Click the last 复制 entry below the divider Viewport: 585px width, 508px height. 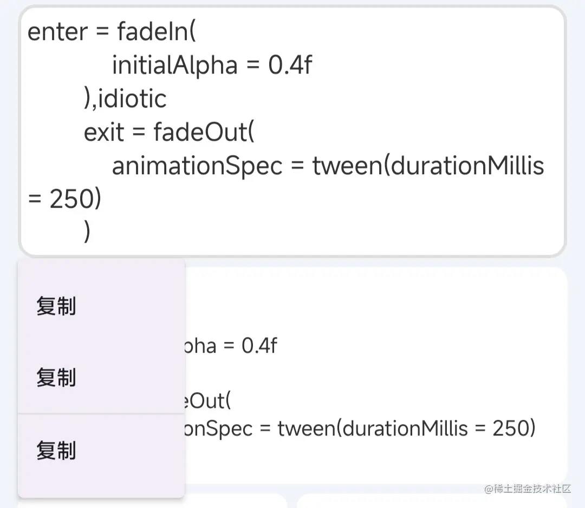(56, 451)
